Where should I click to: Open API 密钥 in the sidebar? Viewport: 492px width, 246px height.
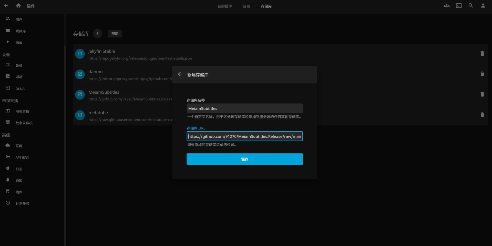[x=22, y=157]
